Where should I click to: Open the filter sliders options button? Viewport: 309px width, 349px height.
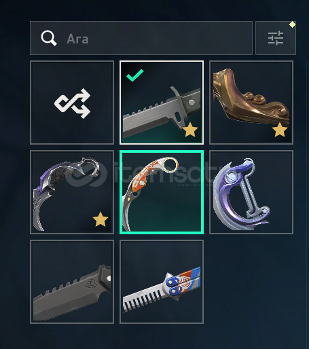coord(276,38)
